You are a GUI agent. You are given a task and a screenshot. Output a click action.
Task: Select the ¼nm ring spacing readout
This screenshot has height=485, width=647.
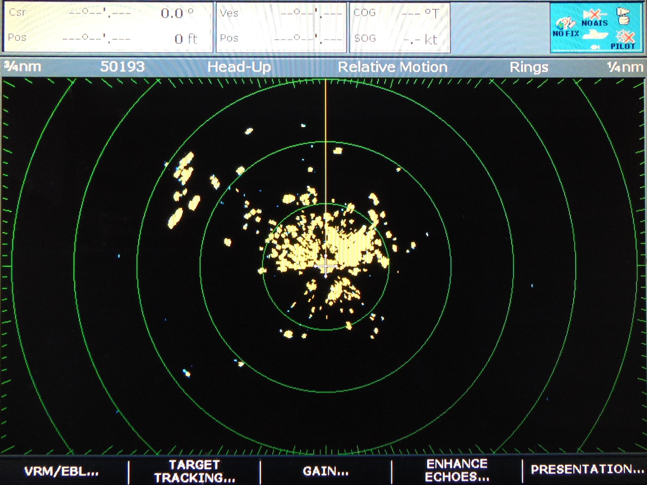click(625, 67)
